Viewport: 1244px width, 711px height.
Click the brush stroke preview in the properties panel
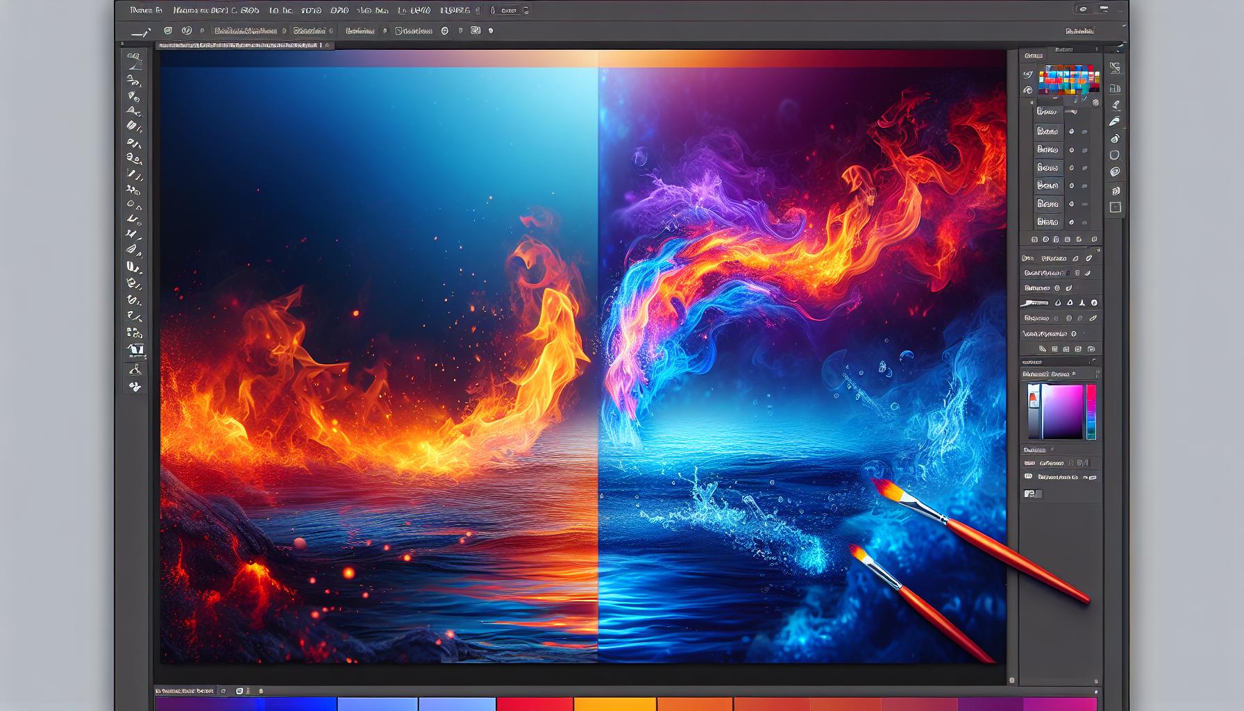1035,303
